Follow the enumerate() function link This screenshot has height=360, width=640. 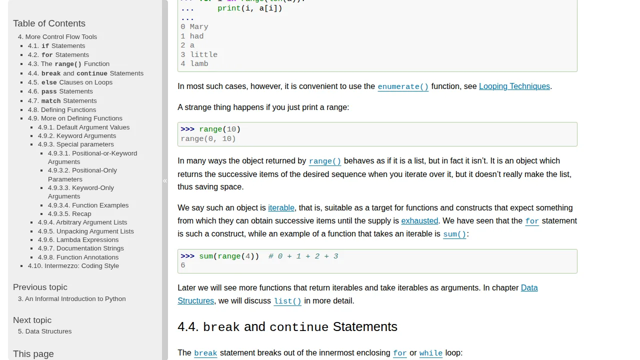click(403, 86)
